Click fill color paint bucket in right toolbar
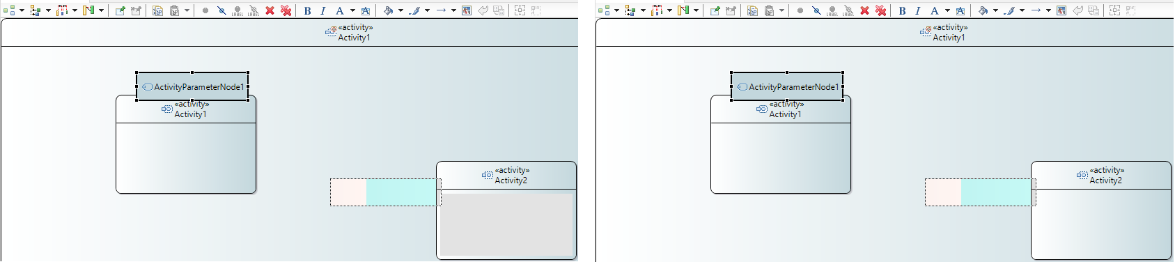This screenshot has width=1175, height=262. click(x=983, y=10)
